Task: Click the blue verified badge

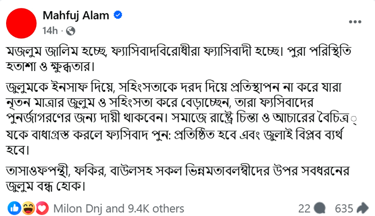Action: 118,15
